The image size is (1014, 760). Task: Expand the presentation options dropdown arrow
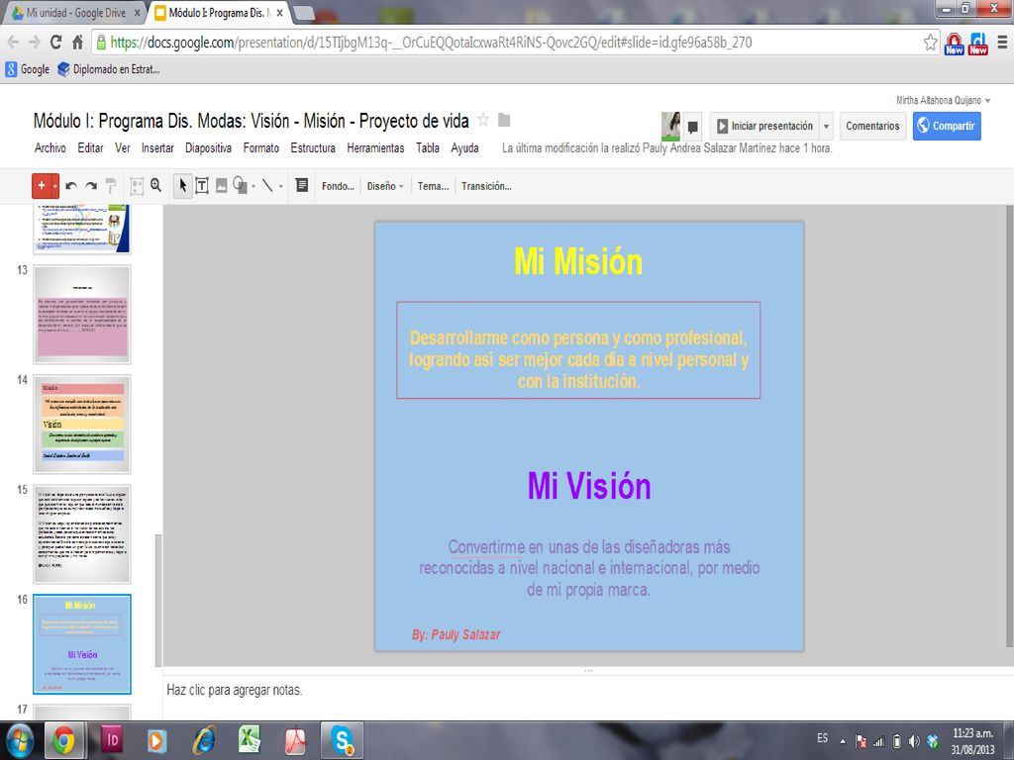point(826,126)
